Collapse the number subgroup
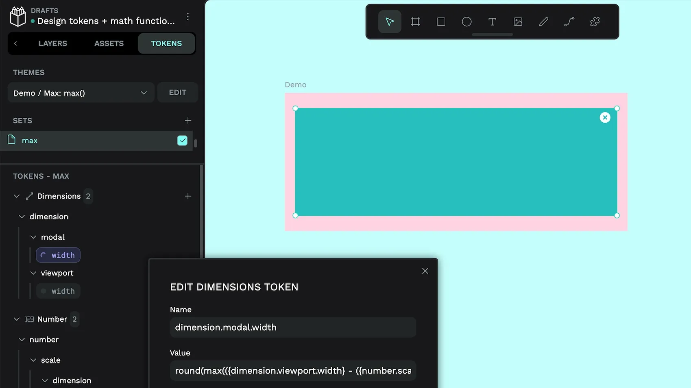Screen dimensions: 691x388 [22, 340]
